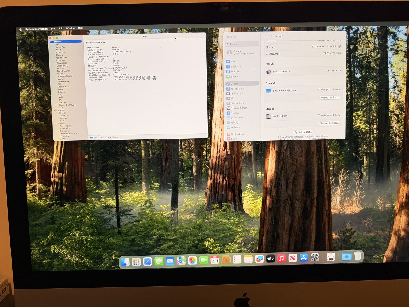
Task: Open Safari from the Dock
Action: pos(147,261)
